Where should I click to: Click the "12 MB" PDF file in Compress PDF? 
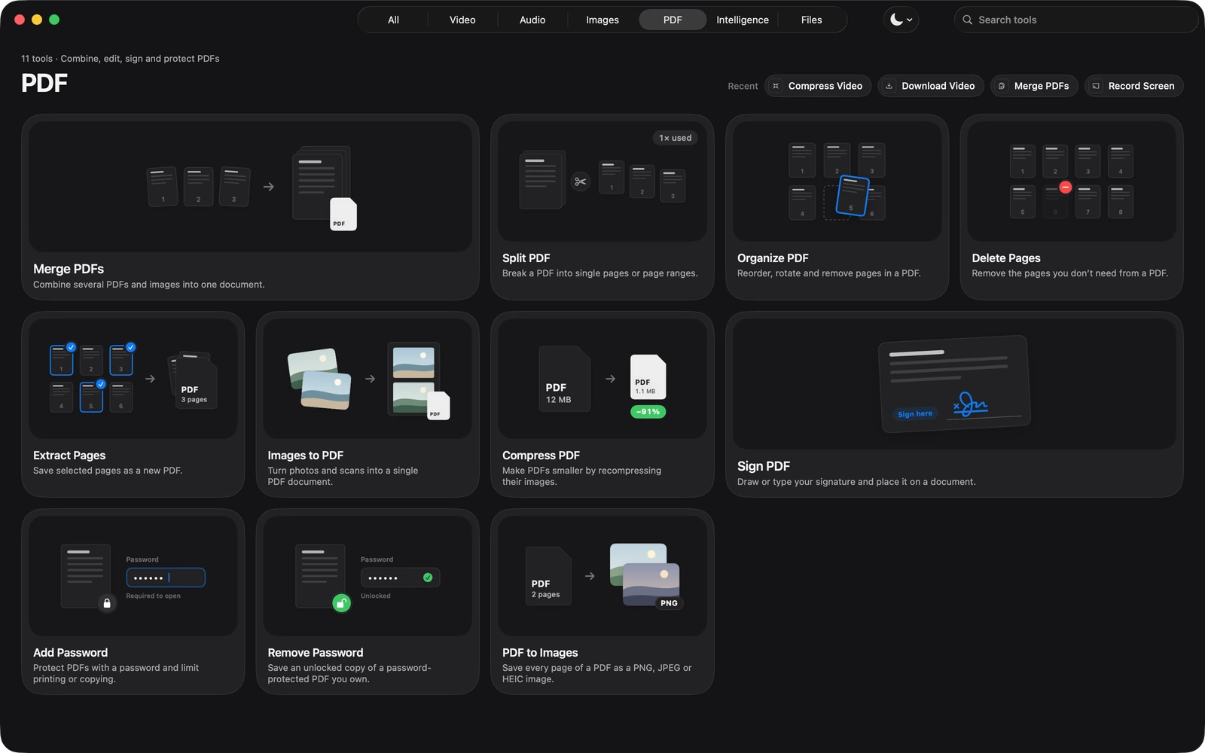click(x=564, y=379)
